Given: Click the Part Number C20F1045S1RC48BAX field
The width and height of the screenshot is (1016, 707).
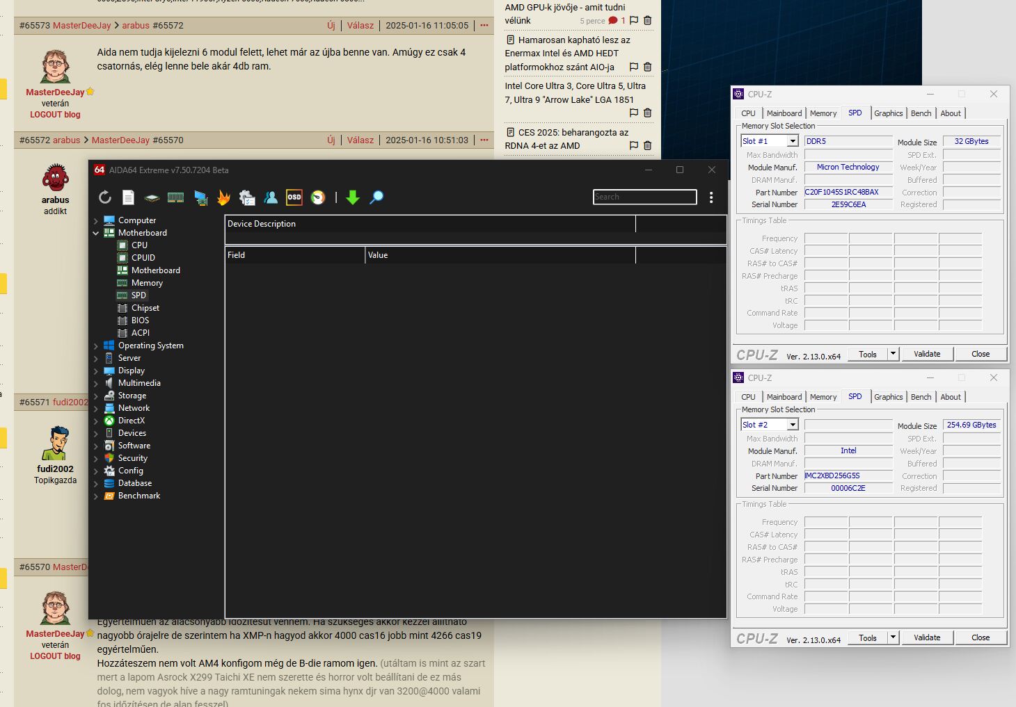Looking at the screenshot, I should coord(848,193).
